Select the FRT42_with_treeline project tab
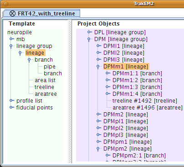The height and width of the screenshot is (167, 184). [x=41, y=13]
